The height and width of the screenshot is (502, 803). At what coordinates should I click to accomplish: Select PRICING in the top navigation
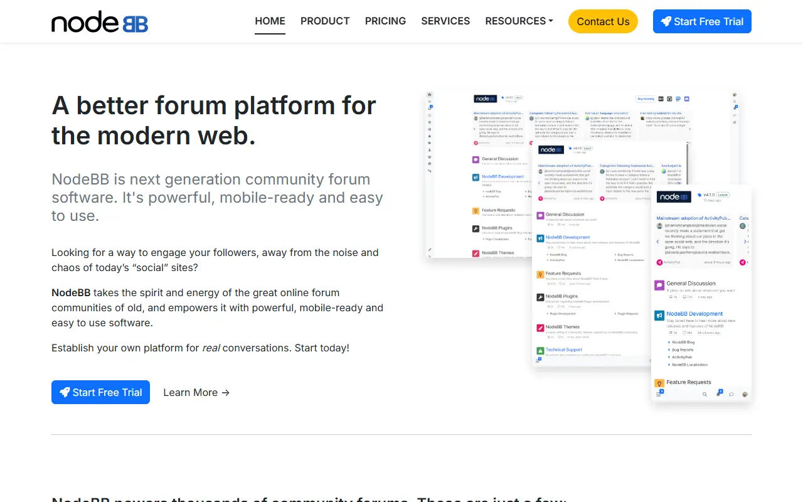(x=385, y=21)
